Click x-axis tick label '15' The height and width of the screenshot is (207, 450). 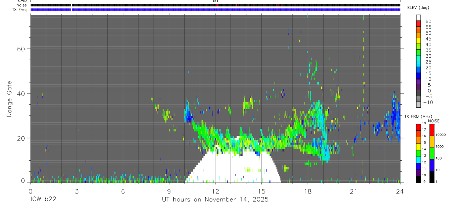[261, 191]
